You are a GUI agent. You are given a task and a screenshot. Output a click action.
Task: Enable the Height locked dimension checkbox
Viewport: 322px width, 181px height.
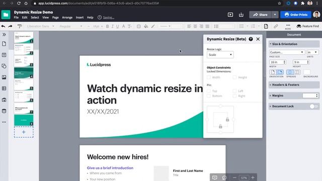234,77
